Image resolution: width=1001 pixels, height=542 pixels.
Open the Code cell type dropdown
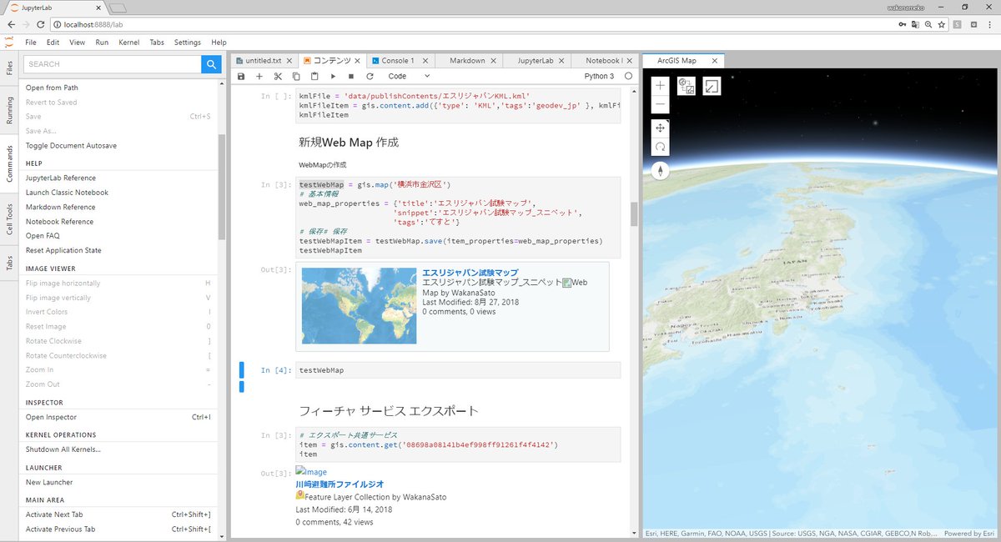coord(409,76)
